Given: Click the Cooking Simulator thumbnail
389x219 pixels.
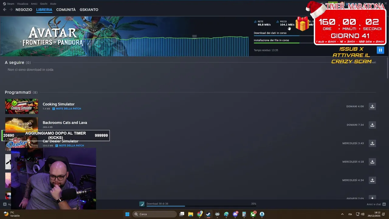Looking at the screenshot, I should pyautogui.click(x=22, y=106).
